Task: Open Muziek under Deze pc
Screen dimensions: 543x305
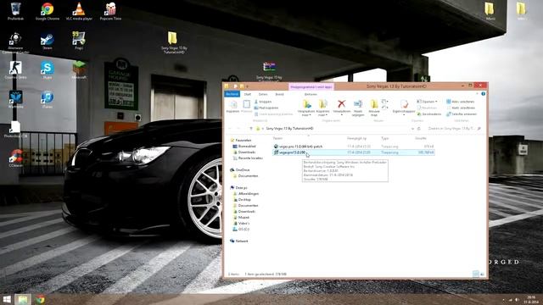Action: pyautogui.click(x=241, y=217)
